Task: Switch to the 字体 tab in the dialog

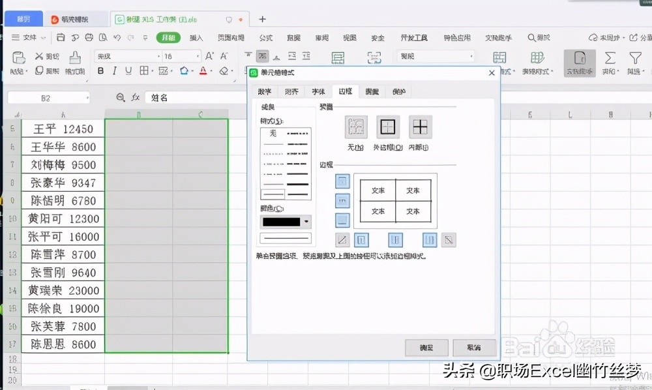Action: (319, 91)
